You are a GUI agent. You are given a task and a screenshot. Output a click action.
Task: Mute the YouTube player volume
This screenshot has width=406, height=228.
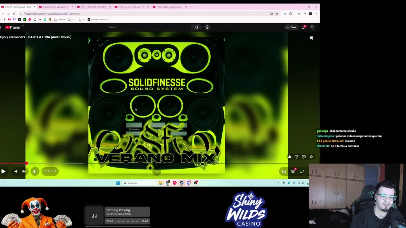(35, 171)
